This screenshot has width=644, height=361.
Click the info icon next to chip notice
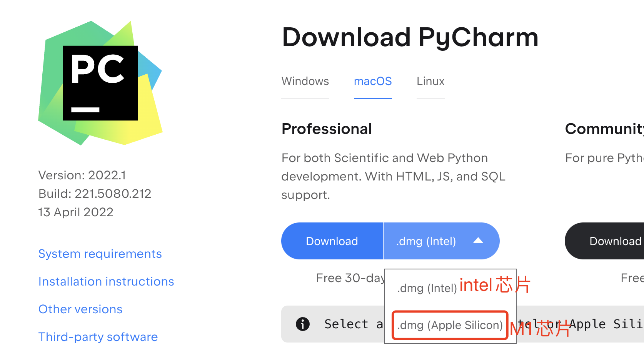pyautogui.click(x=303, y=324)
